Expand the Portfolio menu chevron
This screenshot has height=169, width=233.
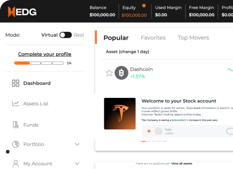click(77, 144)
